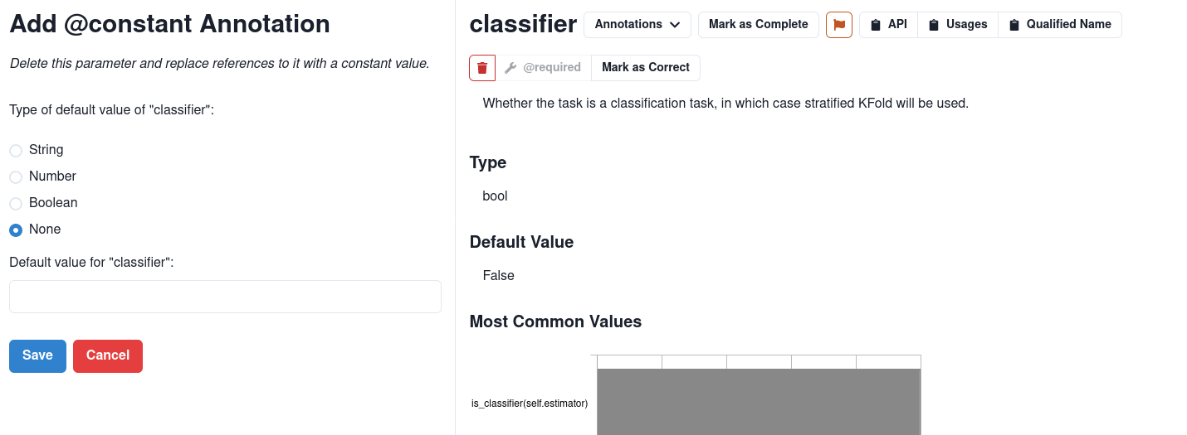Open the Annotations dropdown menu

point(637,25)
